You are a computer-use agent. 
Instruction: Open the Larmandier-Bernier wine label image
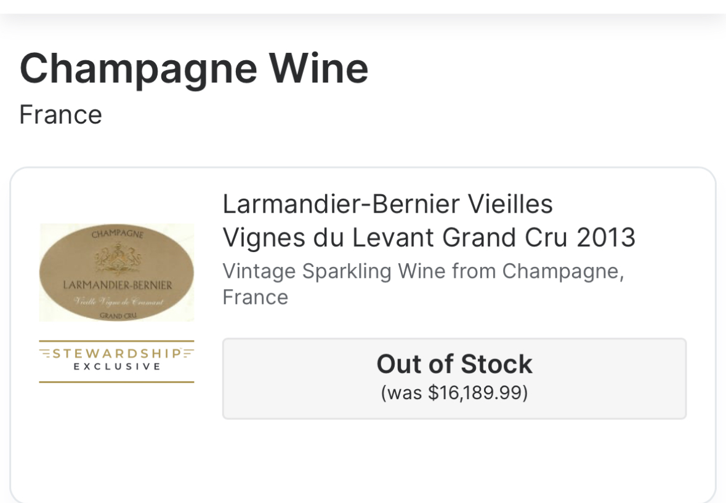click(116, 272)
